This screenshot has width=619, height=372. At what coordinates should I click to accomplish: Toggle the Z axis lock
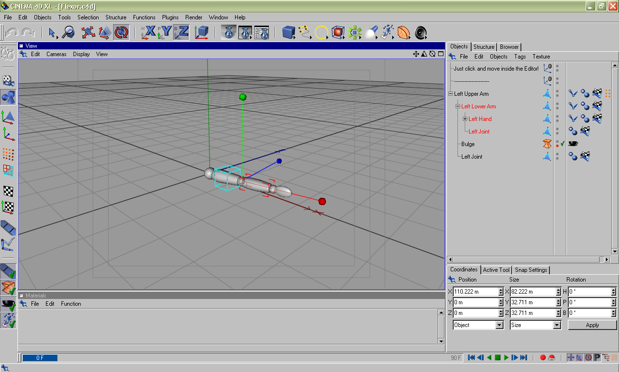(x=181, y=32)
